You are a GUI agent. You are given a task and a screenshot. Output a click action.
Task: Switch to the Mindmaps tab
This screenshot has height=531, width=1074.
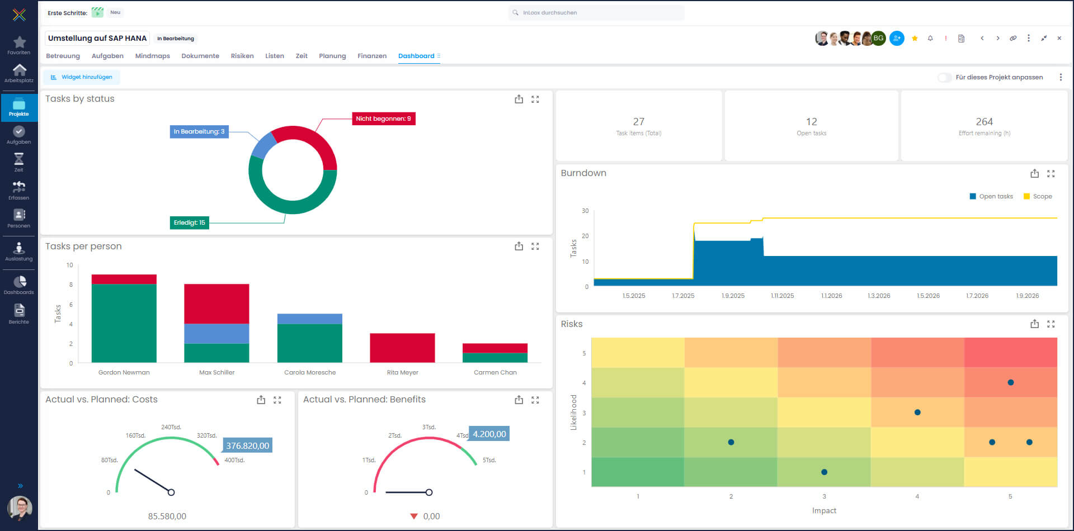tap(152, 56)
